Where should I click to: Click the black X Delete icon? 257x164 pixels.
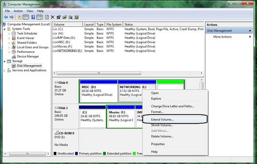(x=53, y=17)
